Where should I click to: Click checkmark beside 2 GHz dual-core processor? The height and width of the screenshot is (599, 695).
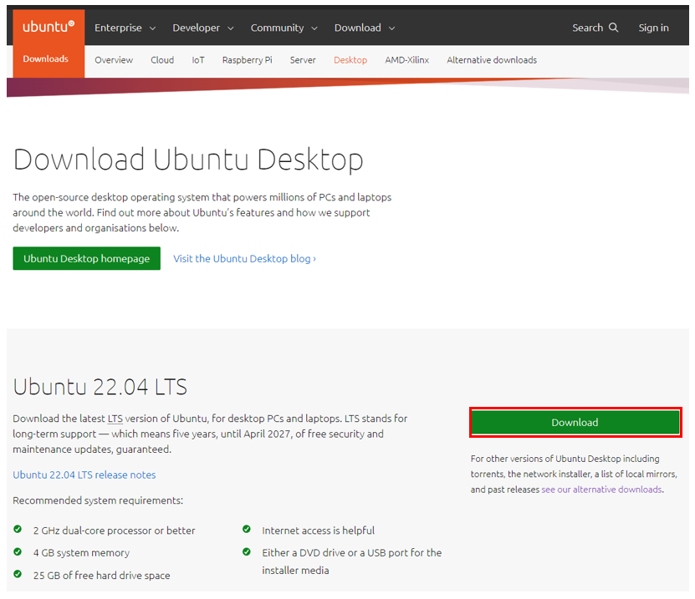[x=18, y=529]
